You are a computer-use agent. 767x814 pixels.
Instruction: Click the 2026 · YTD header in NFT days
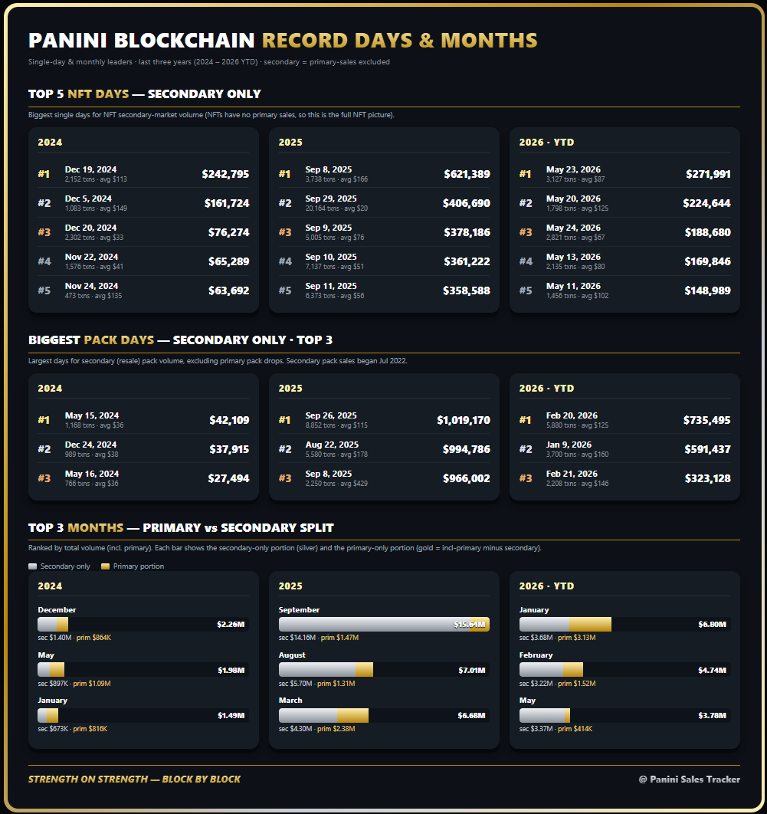[x=546, y=143]
